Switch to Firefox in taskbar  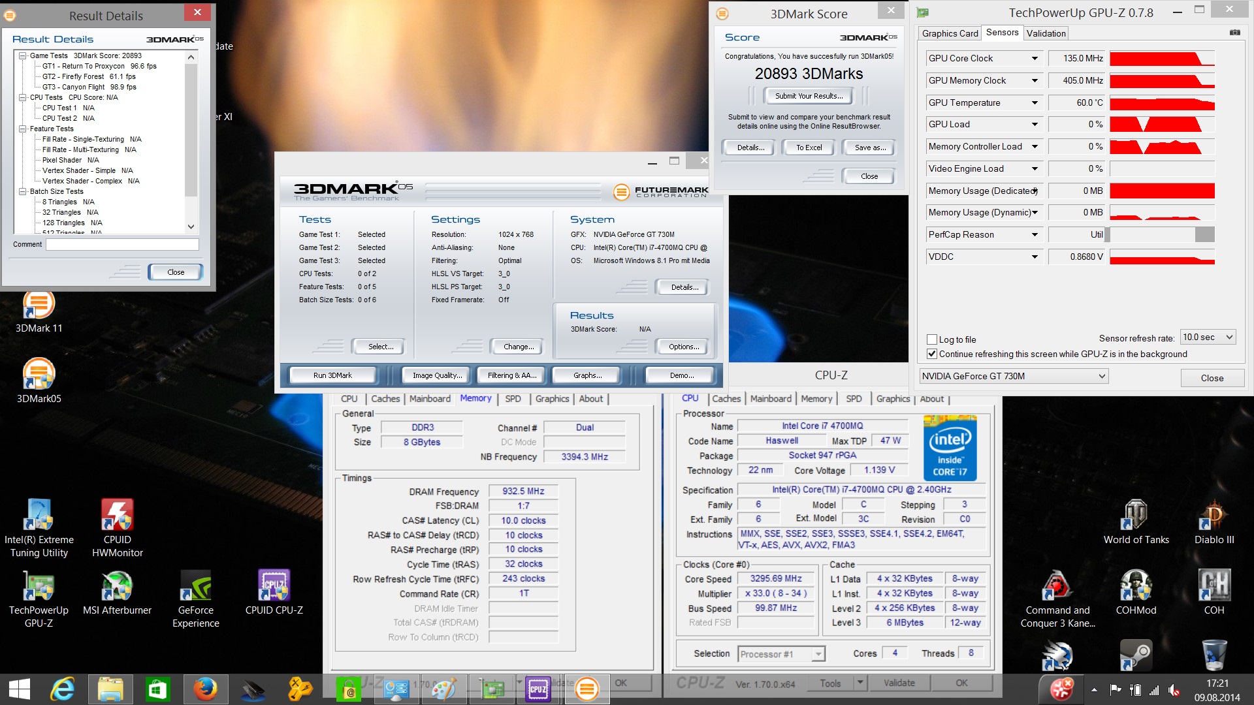(x=205, y=689)
